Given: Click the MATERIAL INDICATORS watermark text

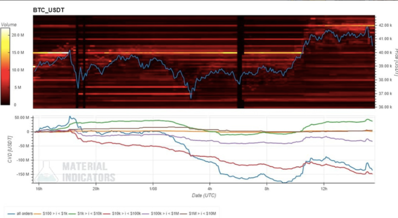Looking at the screenshot, I should (x=89, y=172).
